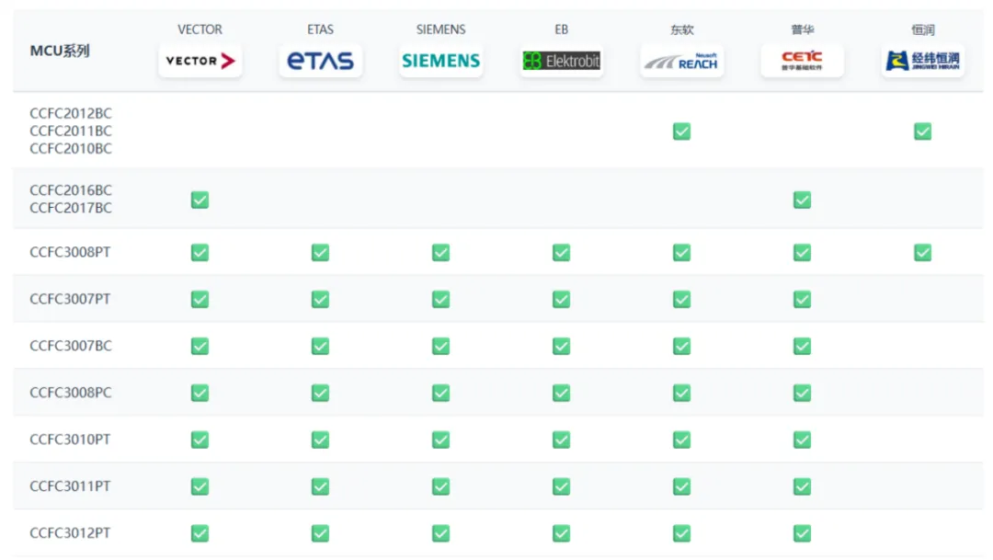Select the CCFC3010PT row label
Image resolution: width=993 pixels, height=560 pixels.
pos(70,440)
